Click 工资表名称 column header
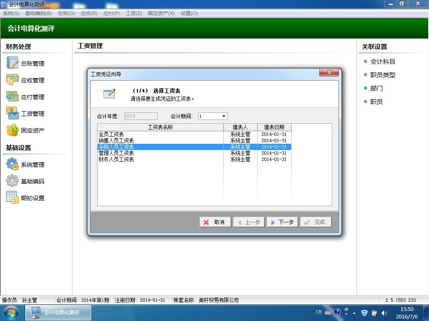429x321 pixels. (160, 127)
